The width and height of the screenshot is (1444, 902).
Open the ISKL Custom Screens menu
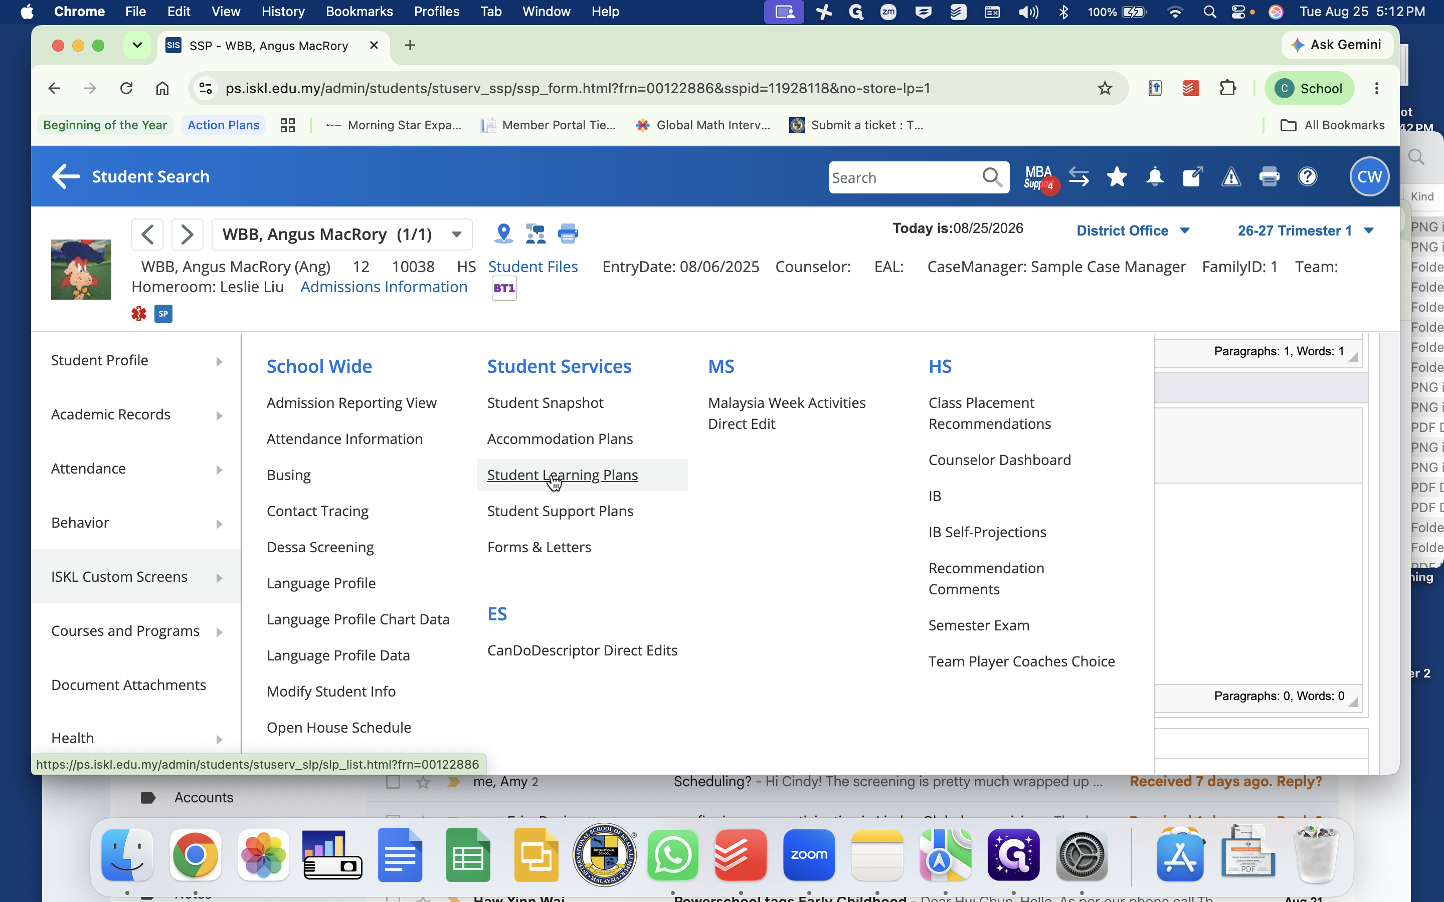137,577
